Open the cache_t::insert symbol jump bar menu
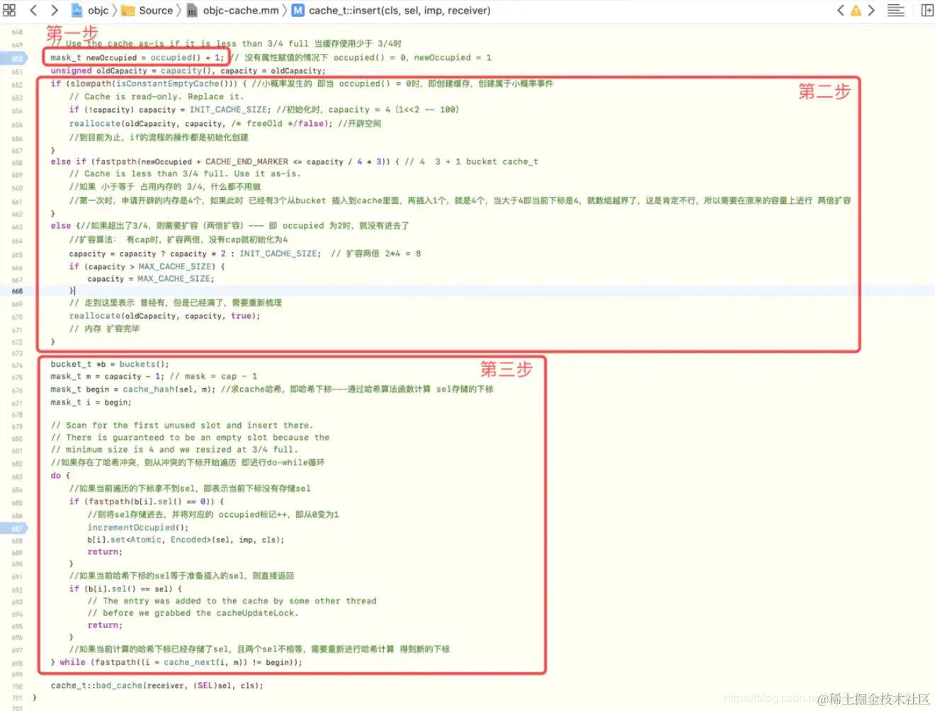Viewport: 935px width, 711px height. point(399,10)
